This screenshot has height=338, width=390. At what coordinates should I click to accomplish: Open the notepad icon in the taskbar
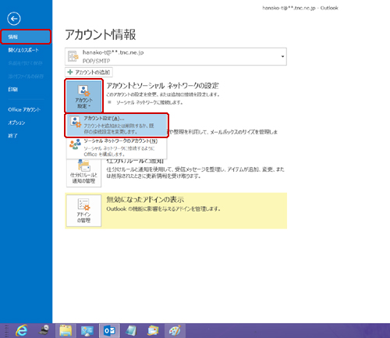pyautogui.click(x=131, y=331)
